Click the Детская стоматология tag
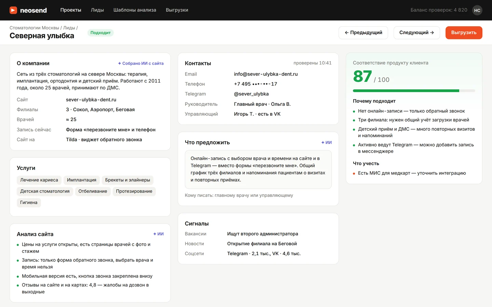This screenshot has height=307, width=492. pyautogui.click(x=45, y=191)
